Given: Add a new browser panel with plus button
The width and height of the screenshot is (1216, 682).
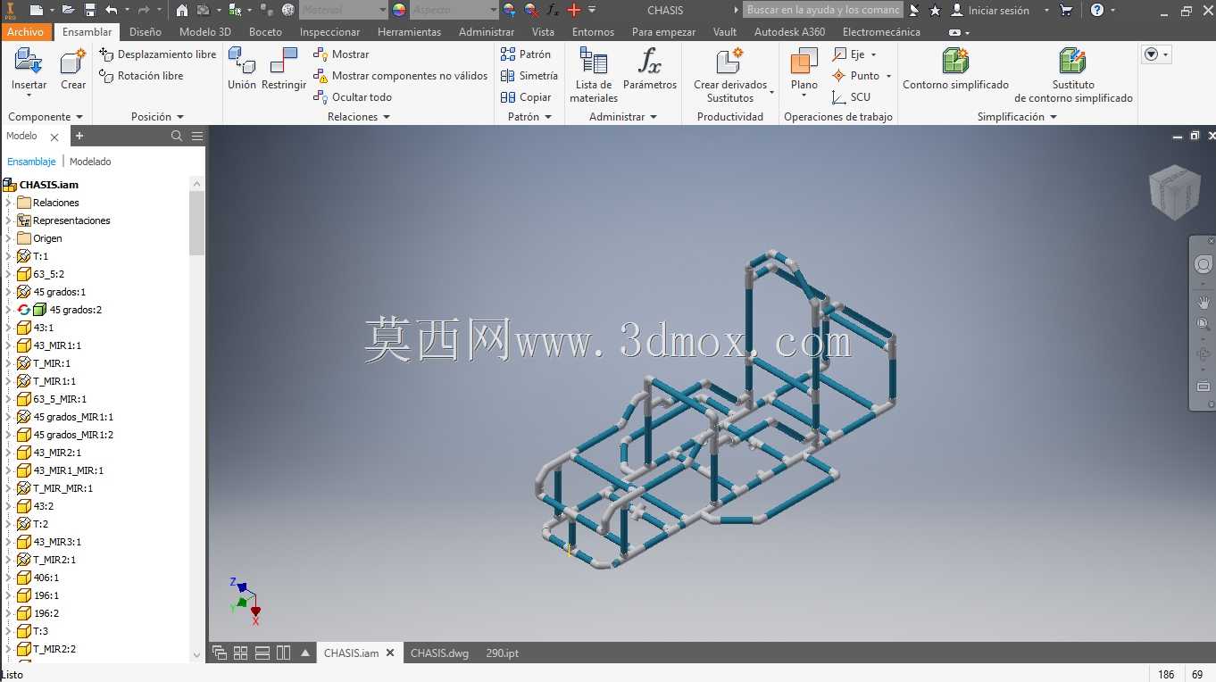Looking at the screenshot, I should [x=79, y=136].
